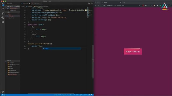Select .wrapper in the Outline

(12, 63)
